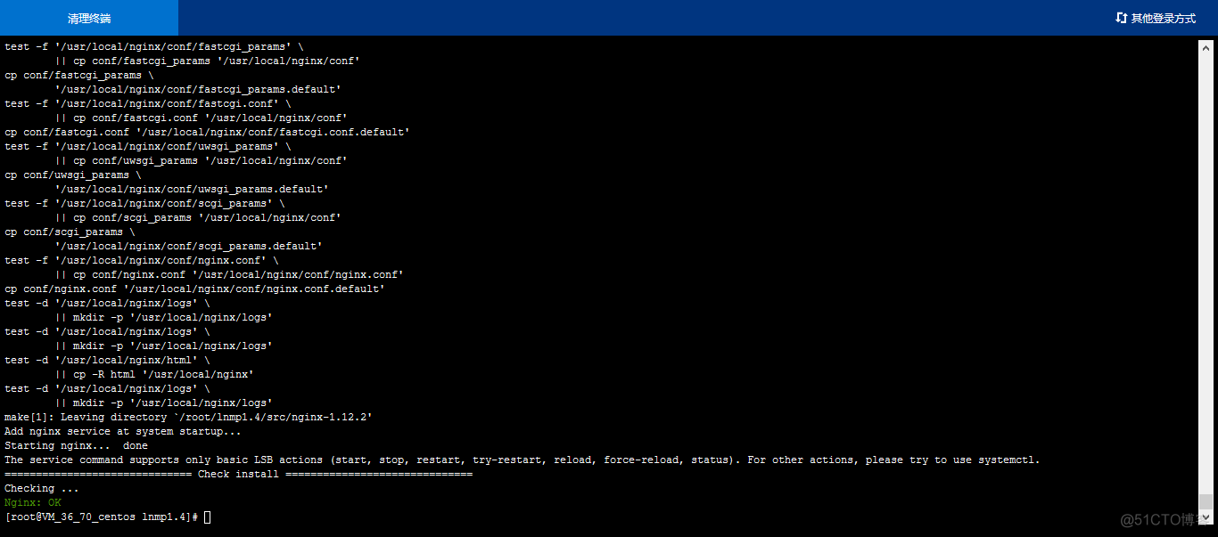The image size is (1218, 537).
Task: Click the first 'test -f' fastcgi_params line
Action: point(160,46)
